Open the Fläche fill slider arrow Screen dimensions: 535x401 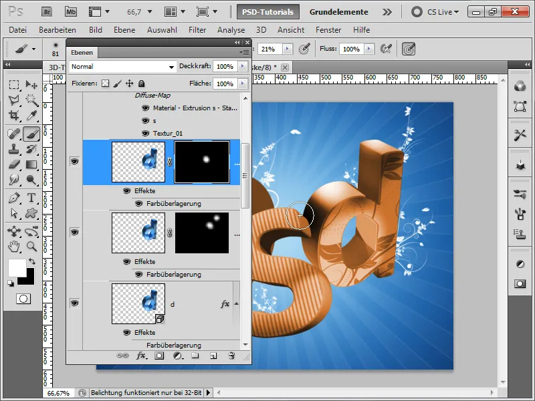[x=243, y=84]
